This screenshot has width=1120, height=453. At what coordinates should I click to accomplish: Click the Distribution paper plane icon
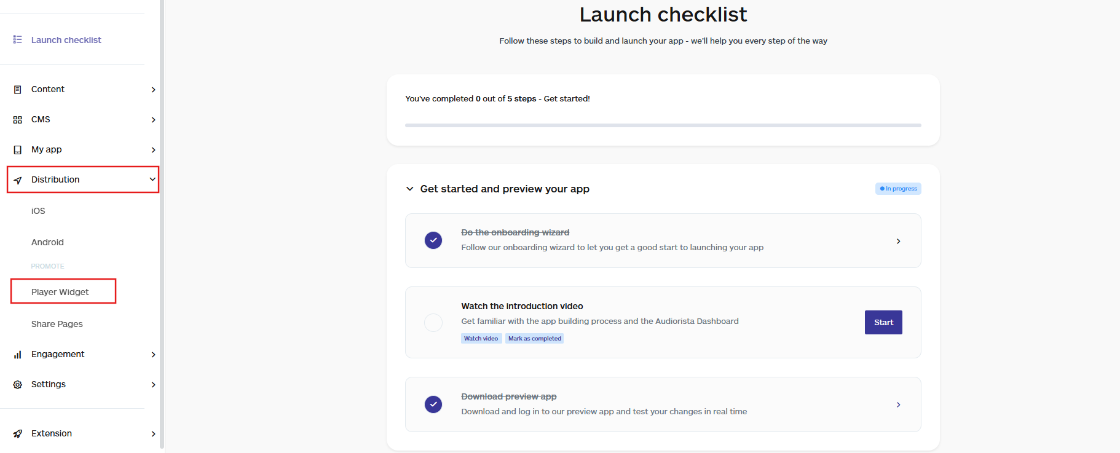point(18,180)
